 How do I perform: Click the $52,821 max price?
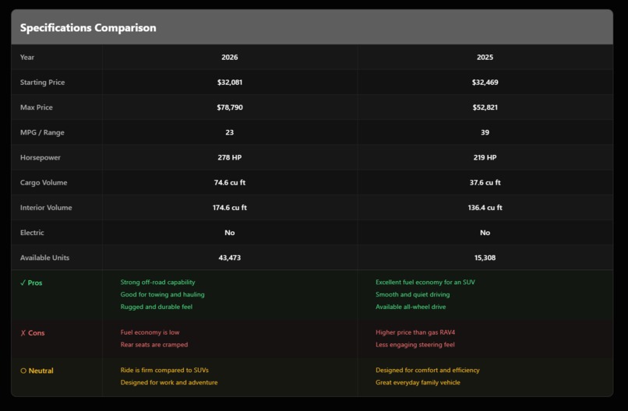485,107
